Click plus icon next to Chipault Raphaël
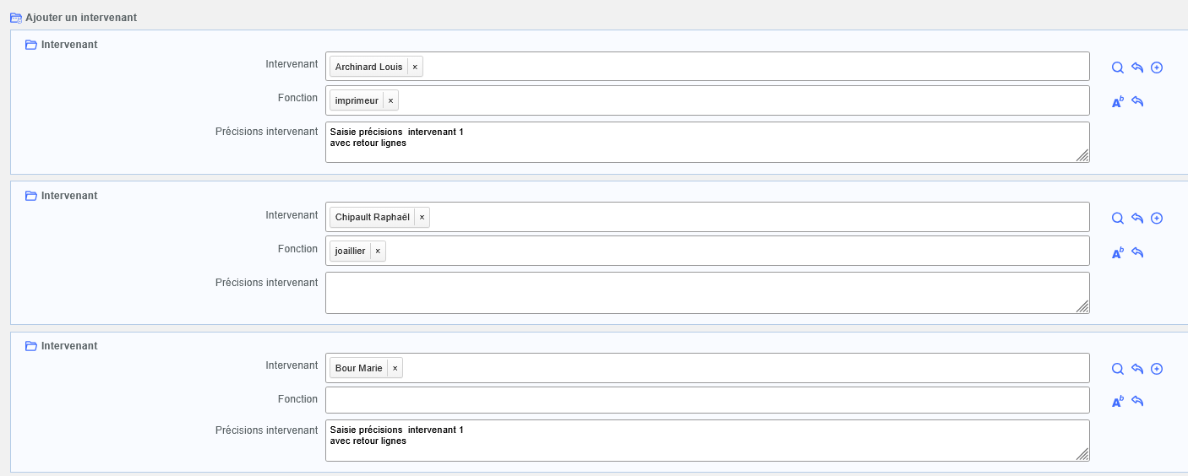 (x=1157, y=218)
